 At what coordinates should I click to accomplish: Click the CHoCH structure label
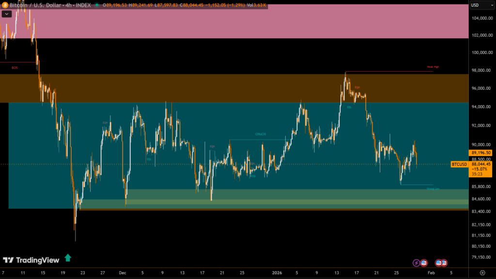coord(261,134)
